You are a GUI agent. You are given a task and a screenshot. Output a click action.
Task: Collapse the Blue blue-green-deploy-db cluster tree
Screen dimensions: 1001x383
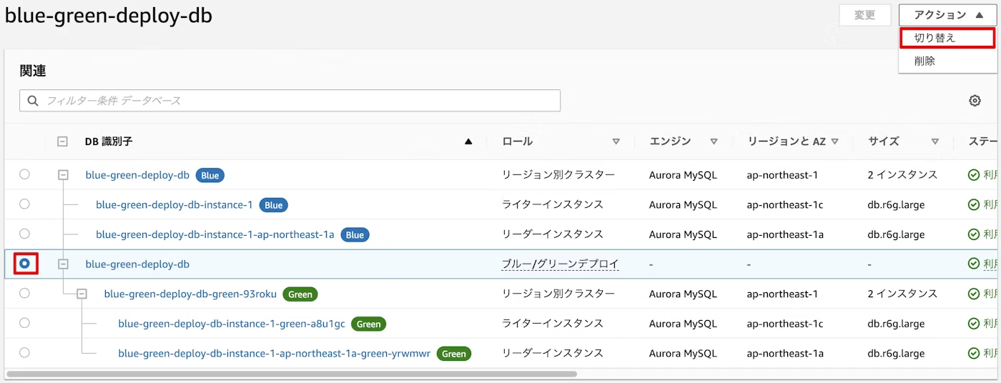point(63,174)
